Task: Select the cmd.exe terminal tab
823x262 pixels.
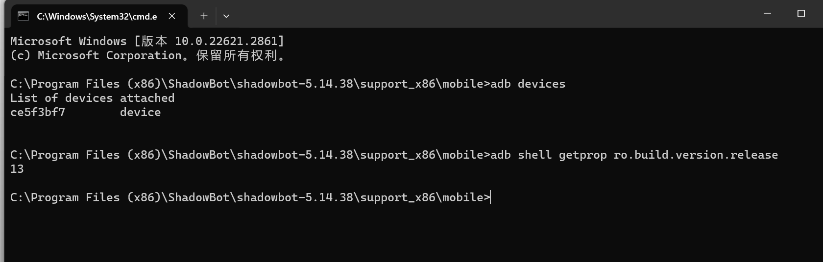Action: pyautogui.click(x=97, y=17)
